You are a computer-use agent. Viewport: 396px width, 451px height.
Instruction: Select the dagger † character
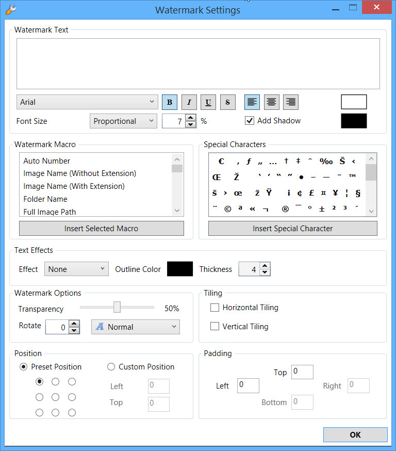point(286,161)
